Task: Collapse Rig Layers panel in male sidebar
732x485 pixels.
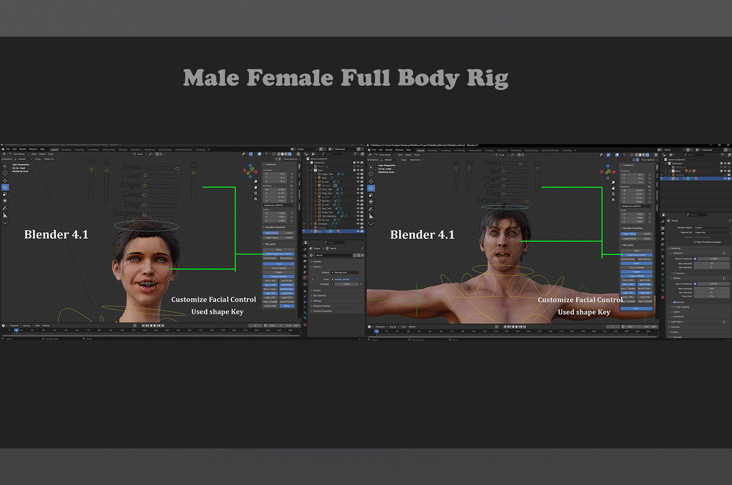Action: pyautogui.click(x=627, y=245)
